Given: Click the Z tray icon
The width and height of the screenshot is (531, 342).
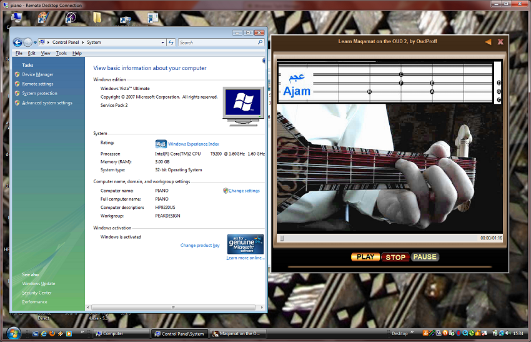Looking at the screenshot, I should [x=439, y=333].
